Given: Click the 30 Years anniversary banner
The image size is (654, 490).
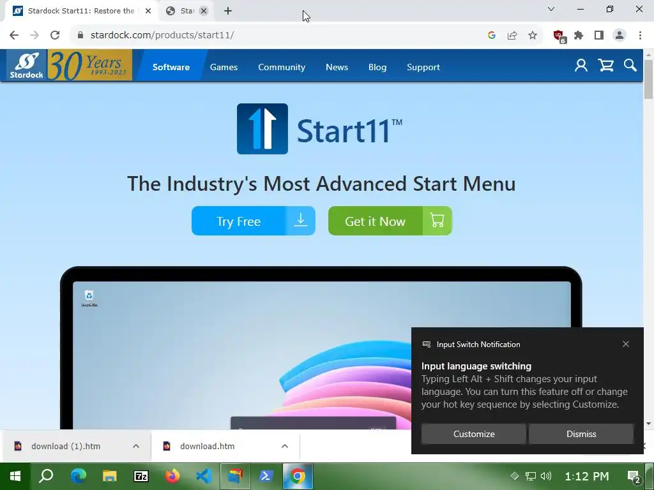Looking at the screenshot, I should pos(89,65).
